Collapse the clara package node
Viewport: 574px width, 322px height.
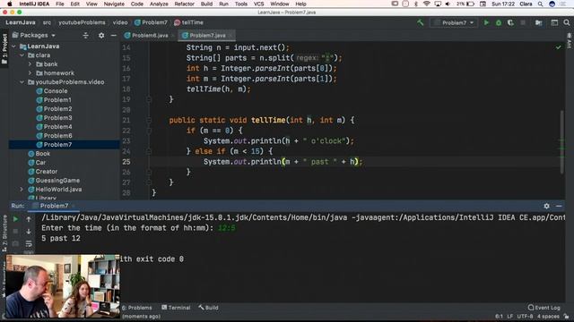pyautogui.click(x=22, y=55)
